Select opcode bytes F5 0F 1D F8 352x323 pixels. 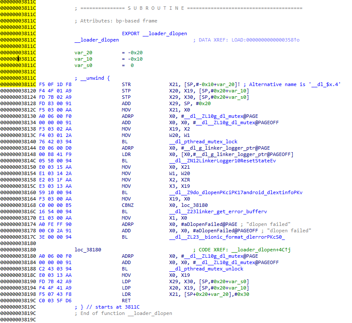[x=55, y=85]
